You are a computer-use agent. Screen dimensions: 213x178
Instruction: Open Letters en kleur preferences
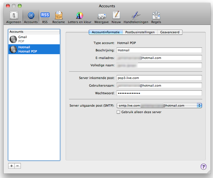(x=80, y=17)
